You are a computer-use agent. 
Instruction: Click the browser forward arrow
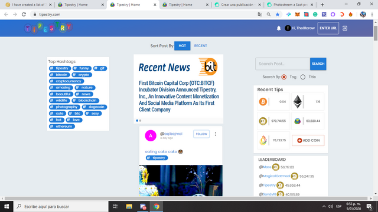point(15,14)
